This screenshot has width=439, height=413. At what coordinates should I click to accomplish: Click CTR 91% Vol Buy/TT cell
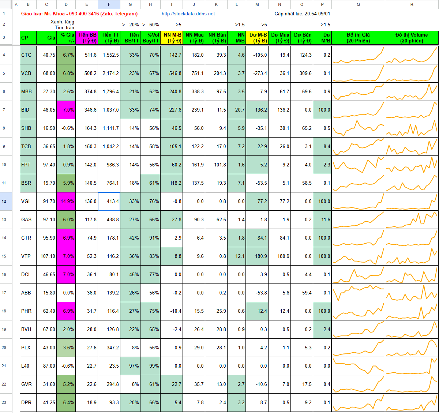[150, 238]
